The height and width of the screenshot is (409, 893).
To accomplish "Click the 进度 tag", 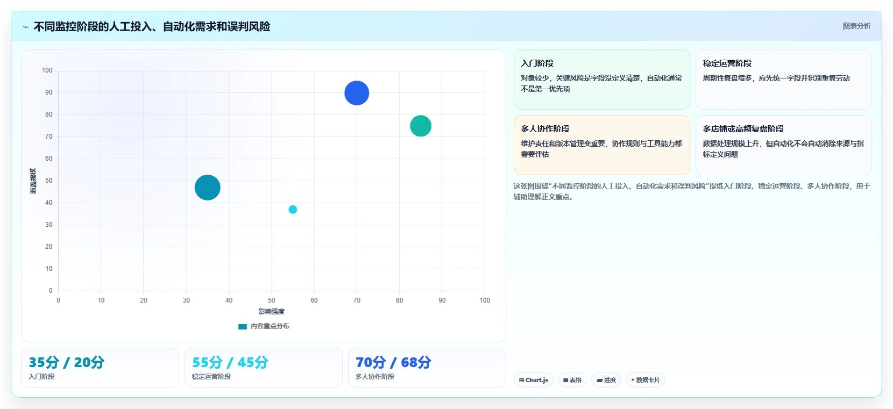I will click(x=606, y=380).
